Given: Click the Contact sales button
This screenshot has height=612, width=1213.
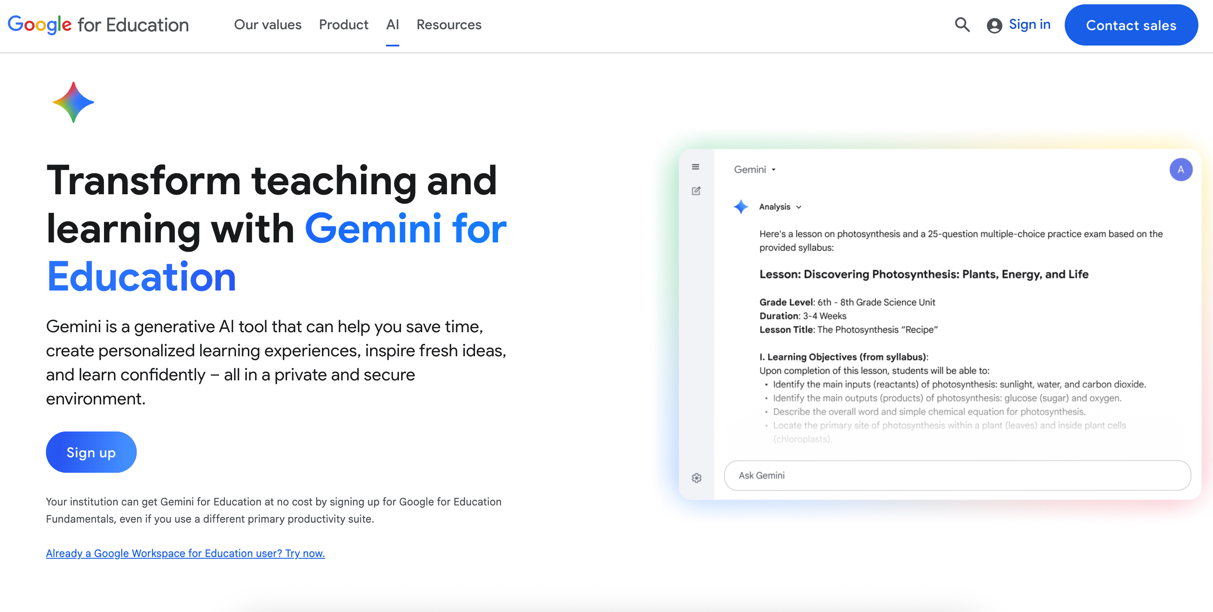Looking at the screenshot, I should pos(1131,25).
